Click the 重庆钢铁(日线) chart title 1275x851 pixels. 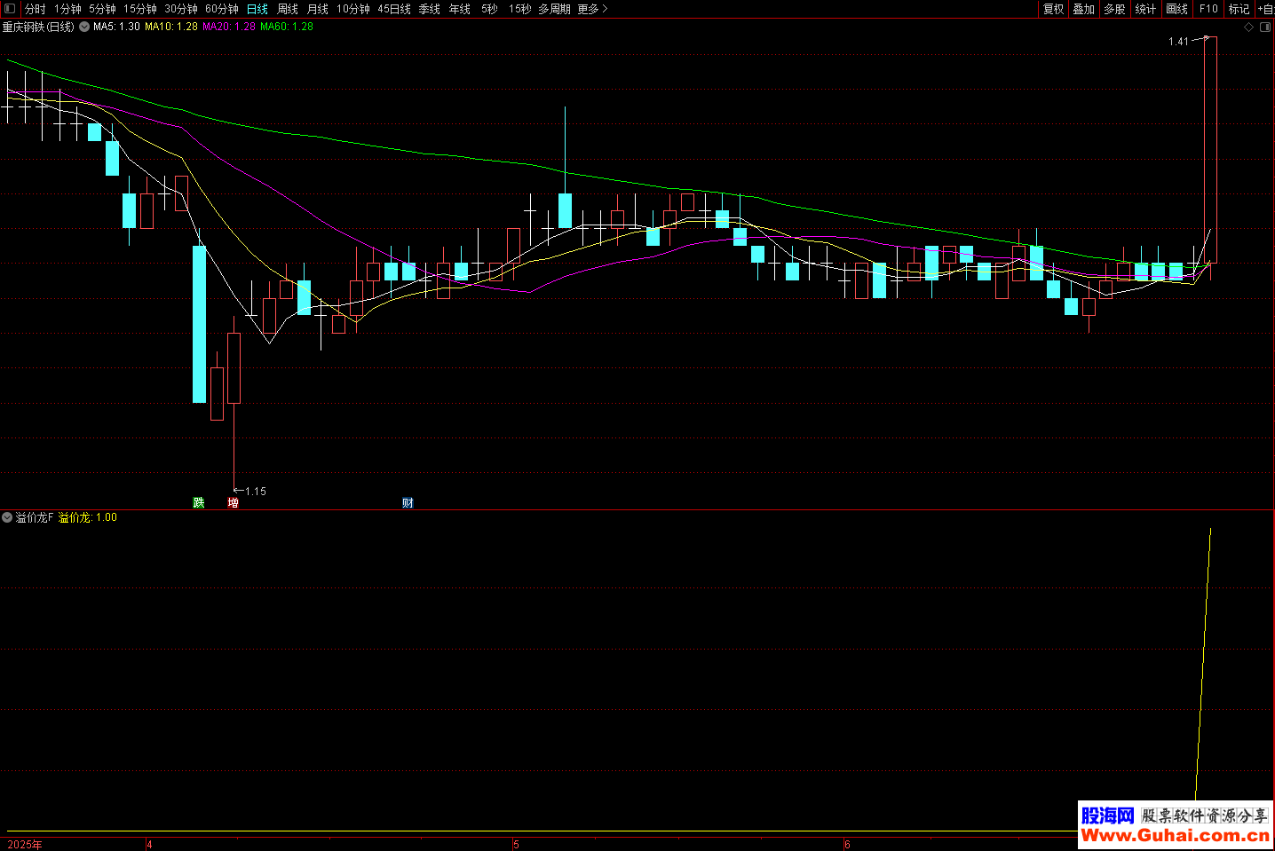pos(38,28)
